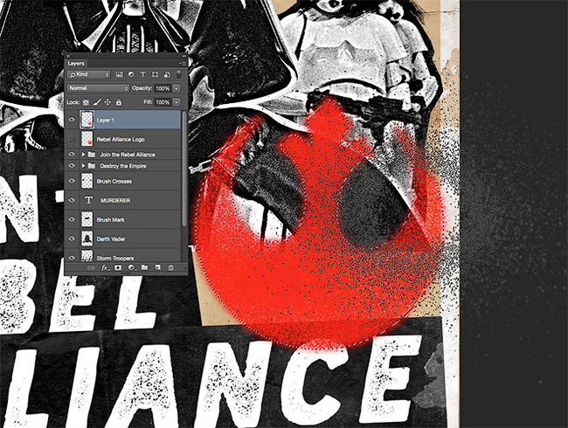Hide the Join the Rebel Alliance group
Image resolution: width=568 pixels, height=428 pixels.
(72, 155)
